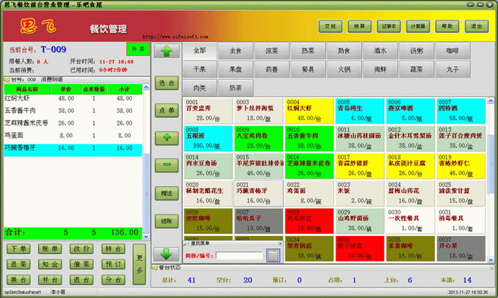This screenshot has height=298, width=498.
Task: Select the 咖啡 category tab
Action: 452,50
